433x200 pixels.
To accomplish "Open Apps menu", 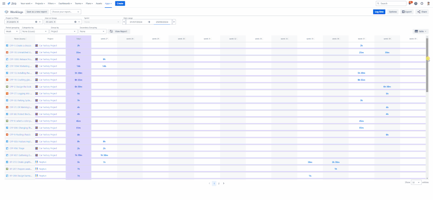I will point(108,3).
